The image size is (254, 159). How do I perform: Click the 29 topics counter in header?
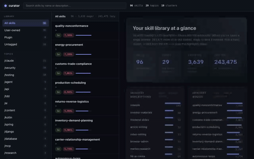point(152,5)
